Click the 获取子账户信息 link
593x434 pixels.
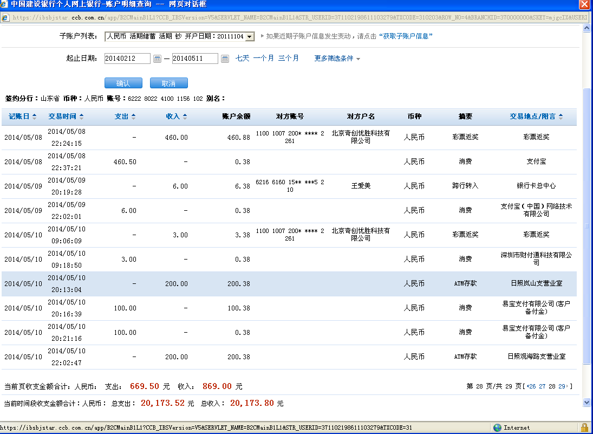405,36
